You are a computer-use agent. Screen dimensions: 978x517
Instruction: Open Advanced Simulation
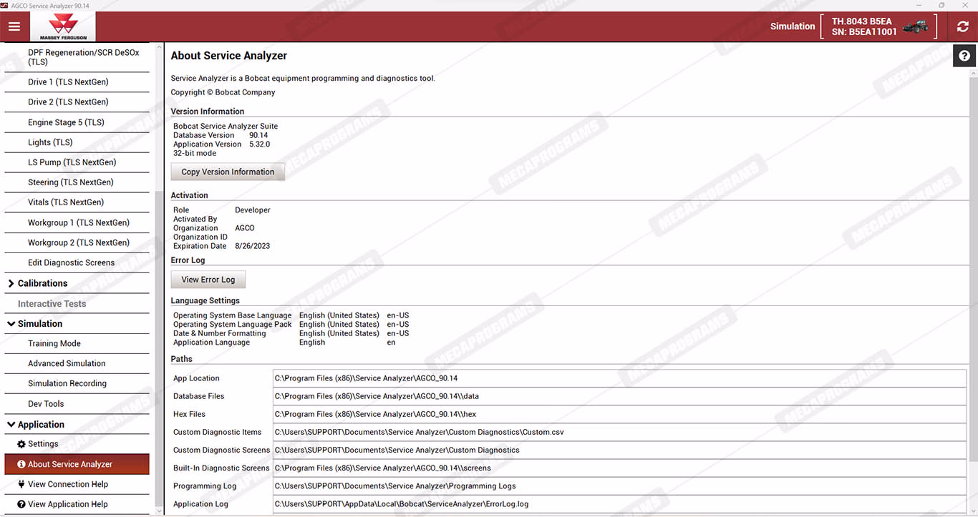pyautogui.click(x=77, y=363)
